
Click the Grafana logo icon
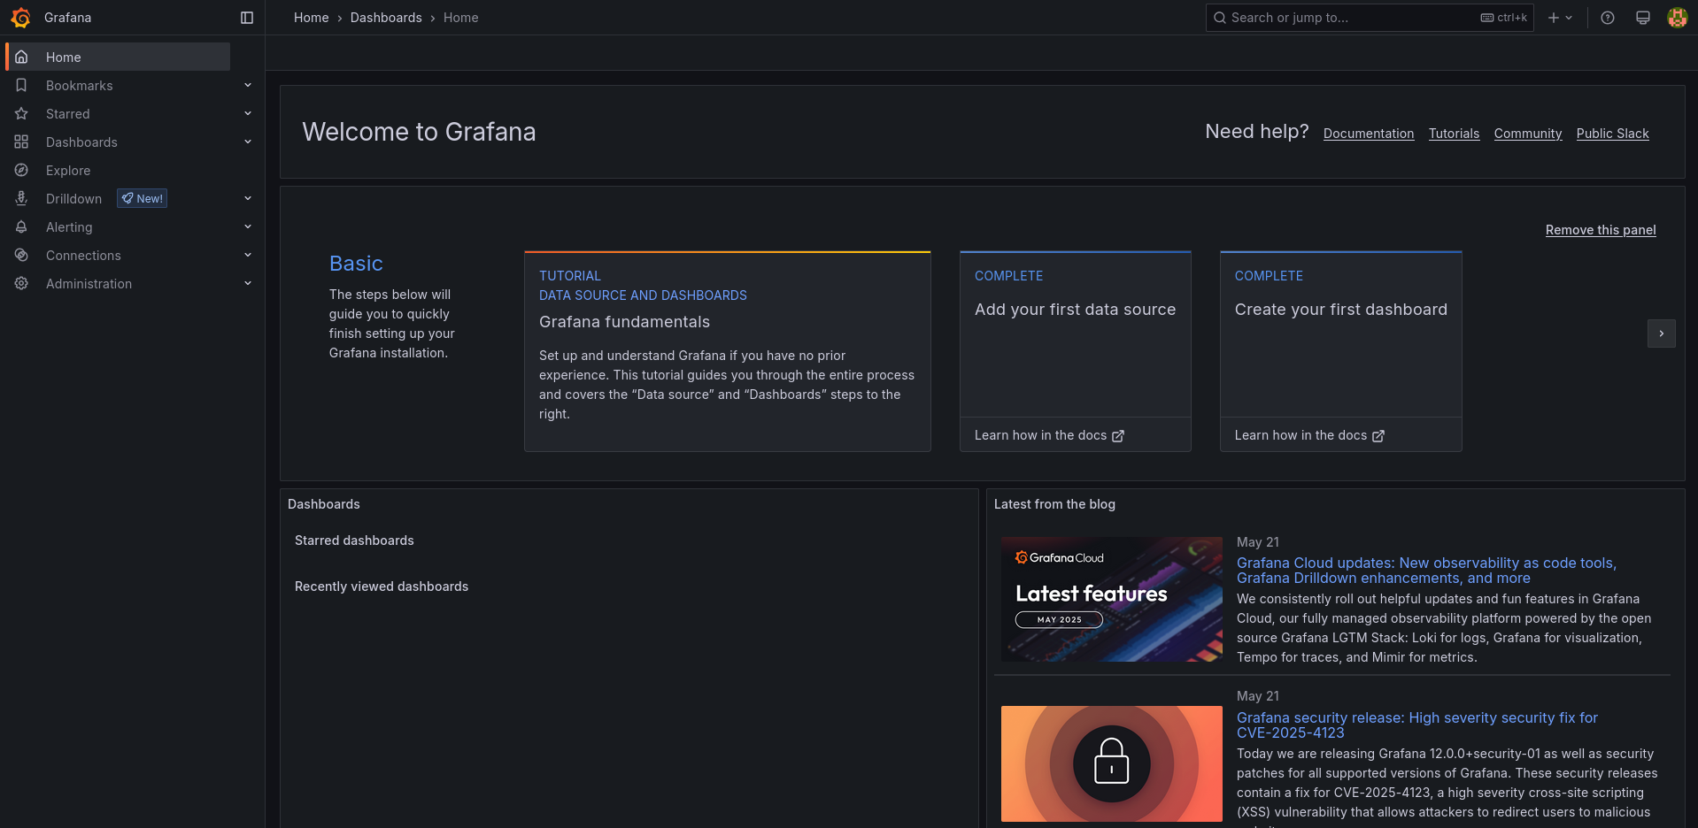pos(20,18)
